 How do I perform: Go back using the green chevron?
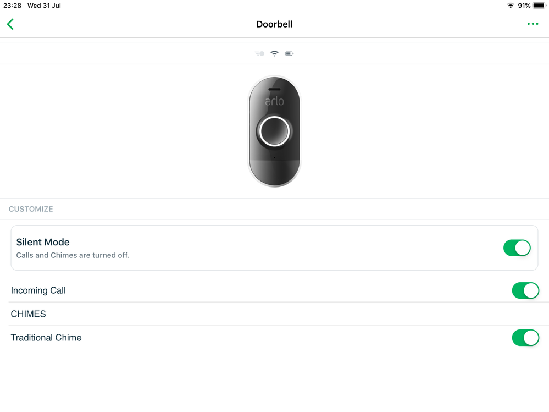[10, 24]
